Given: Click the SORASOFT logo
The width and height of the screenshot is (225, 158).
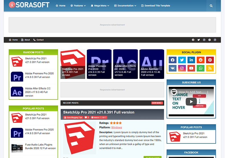Looking at the screenshot, I should click(x=29, y=5).
